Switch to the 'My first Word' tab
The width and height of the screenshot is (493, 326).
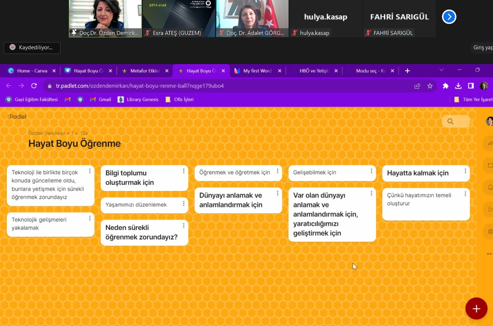(x=257, y=71)
